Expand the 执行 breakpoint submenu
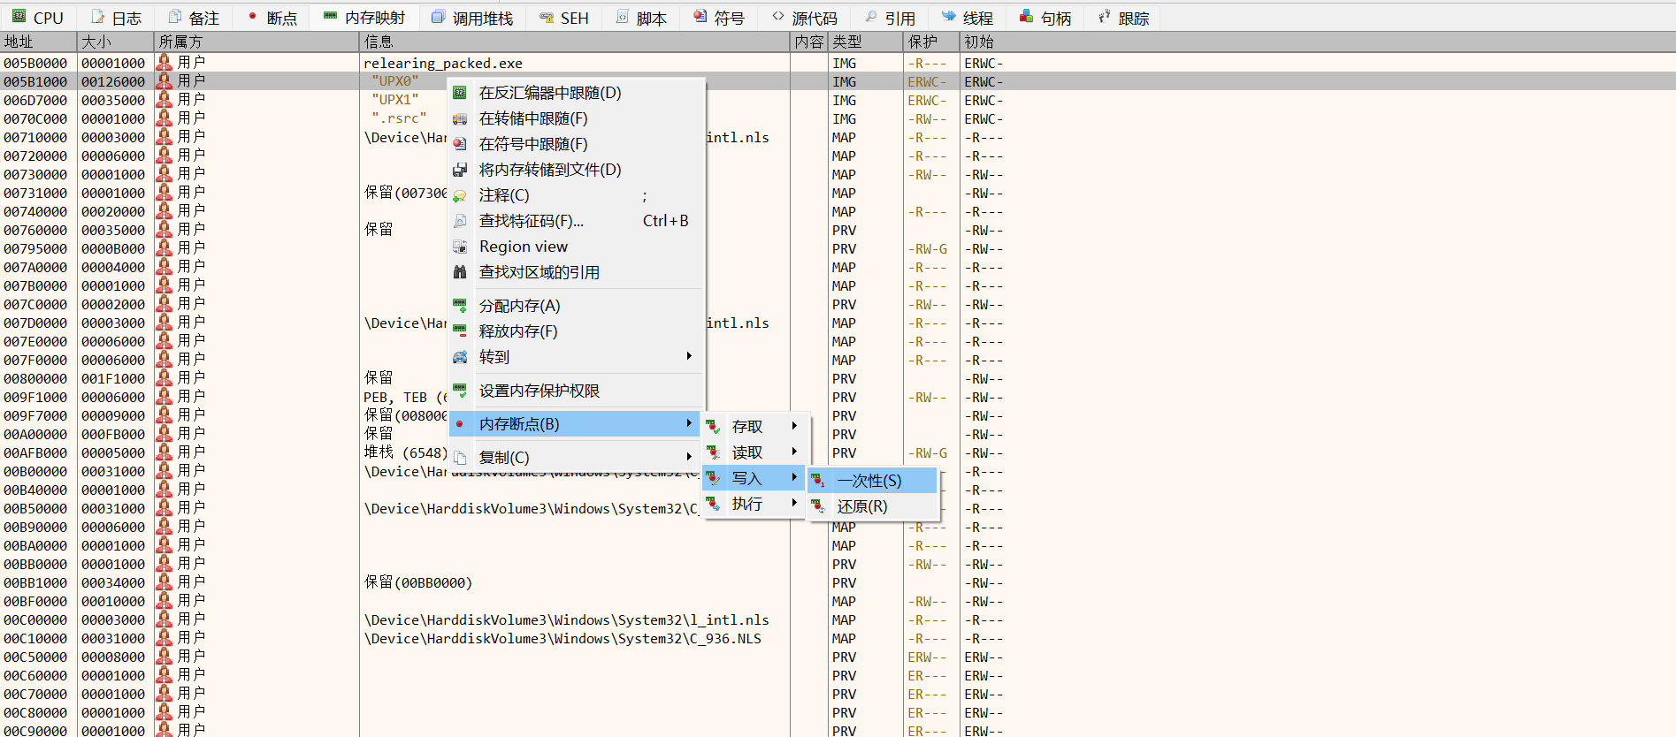The height and width of the screenshot is (737, 1676). pyautogui.click(x=793, y=504)
